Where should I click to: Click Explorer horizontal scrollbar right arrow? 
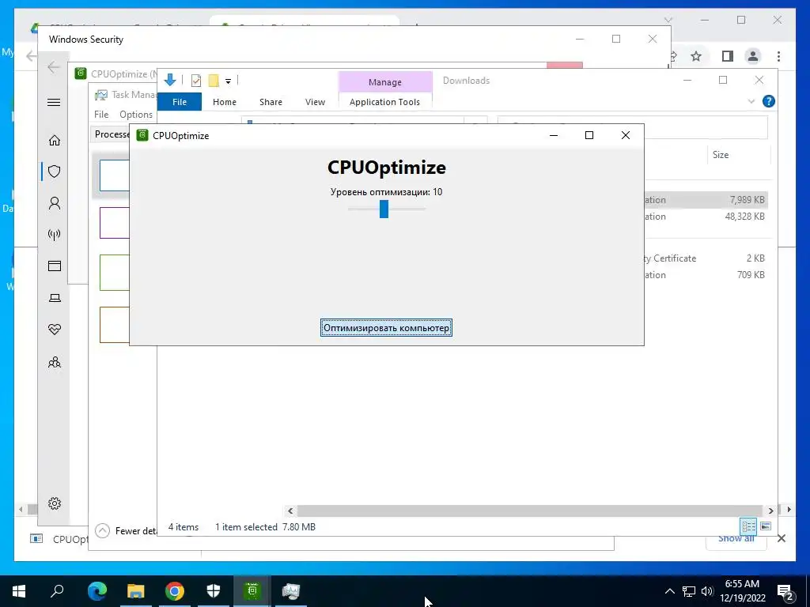770,511
